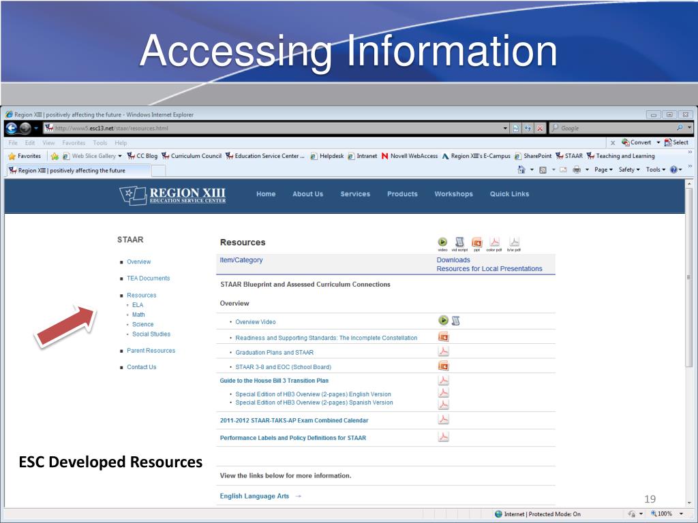Open the English Language Arts link

tap(254, 496)
